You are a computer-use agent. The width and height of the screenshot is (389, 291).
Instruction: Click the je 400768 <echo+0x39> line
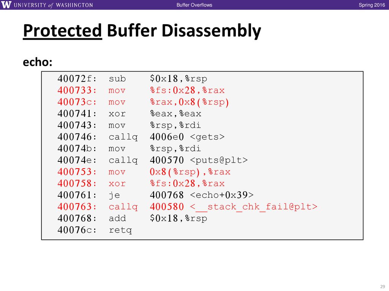[x=155, y=195]
